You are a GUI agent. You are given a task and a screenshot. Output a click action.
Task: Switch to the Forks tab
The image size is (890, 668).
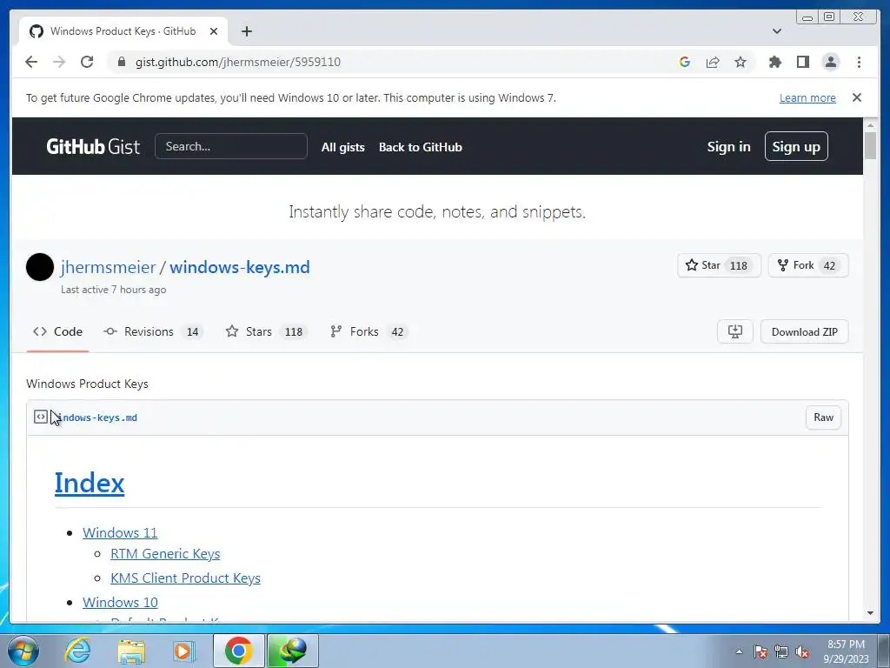369,331
